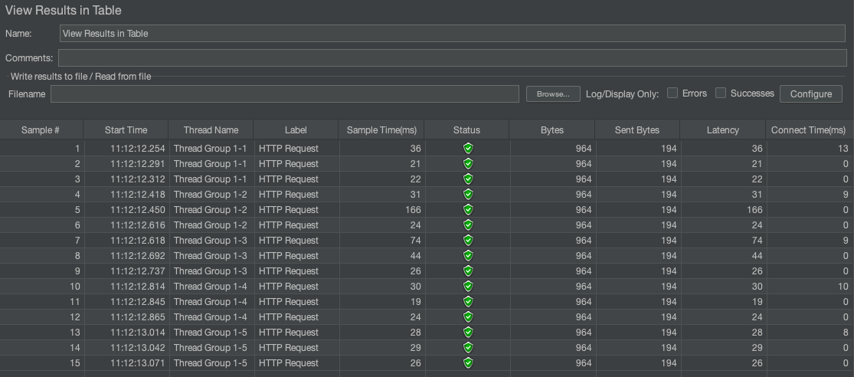
Task: Click the Bytes column header
Action: (551, 129)
